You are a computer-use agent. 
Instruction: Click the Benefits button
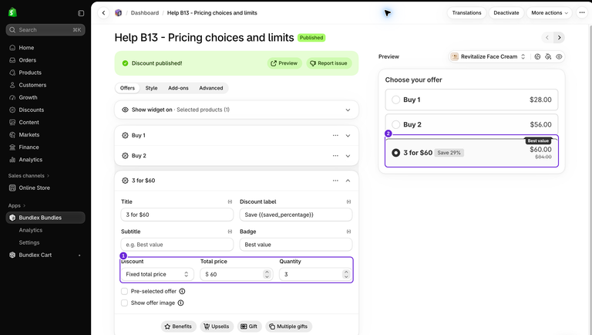(x=179, y=327)
